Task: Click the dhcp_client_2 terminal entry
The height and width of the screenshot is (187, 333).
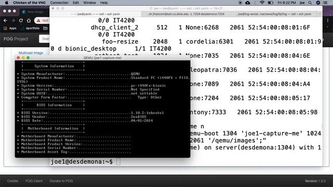Action: [x=114, y=28]
